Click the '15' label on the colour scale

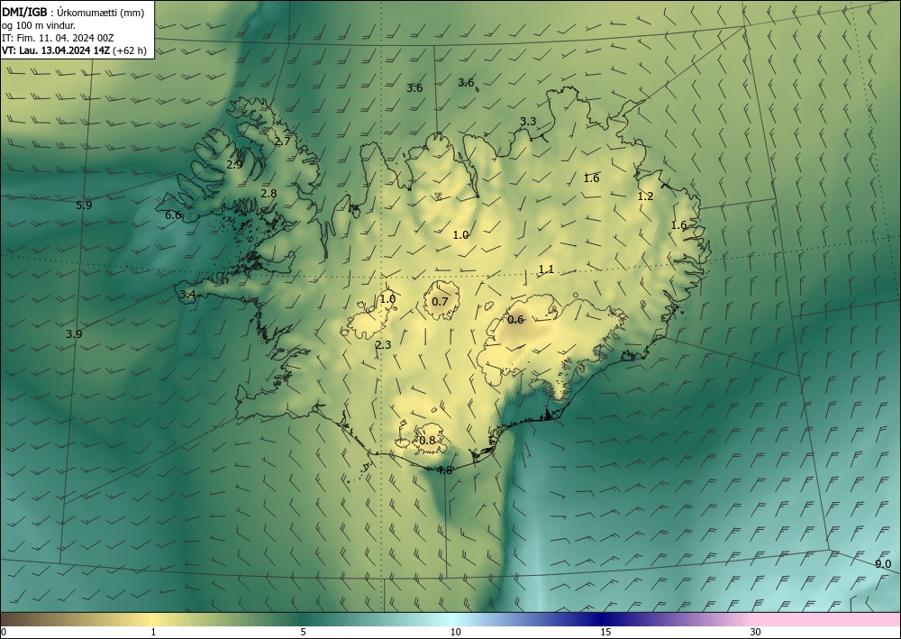tap(605, 633)
